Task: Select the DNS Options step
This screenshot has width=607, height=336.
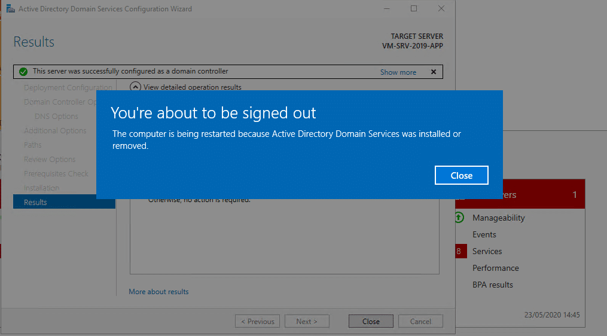Action: point(57,116)
